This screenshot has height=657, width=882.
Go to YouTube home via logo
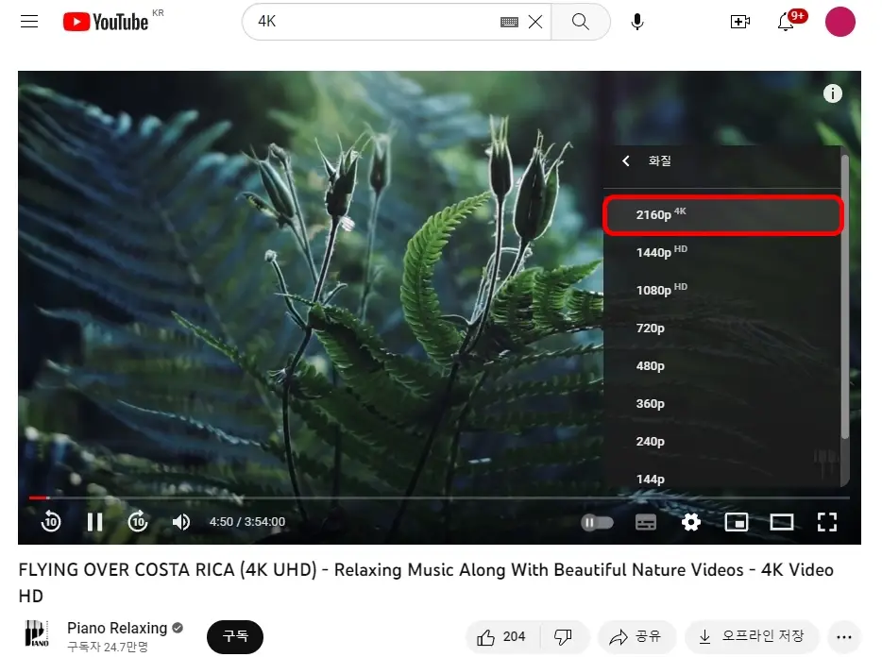coord(106,22)
